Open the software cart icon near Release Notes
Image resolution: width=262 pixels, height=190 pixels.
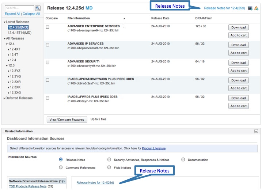(x=250, y=8)
